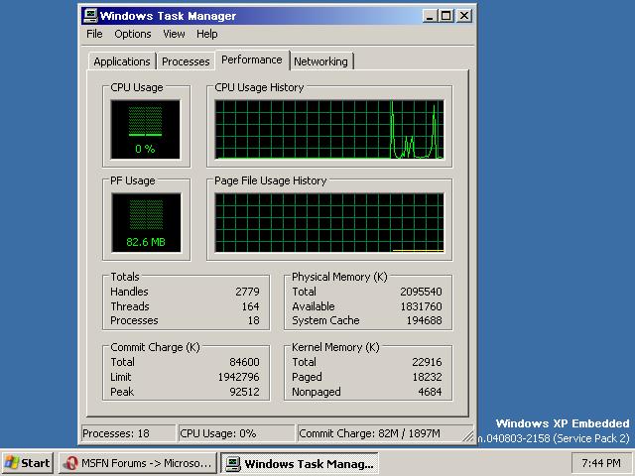Viewport: 635px width, 476px height.
Task: Click the System Cache label
Action: click(325, 320)
